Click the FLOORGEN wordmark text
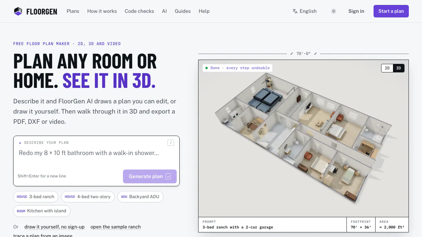 42,12
